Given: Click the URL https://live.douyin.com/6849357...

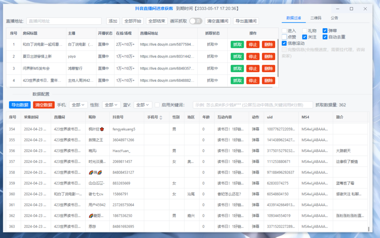Looking at the screenshot, I should [167, 69].
